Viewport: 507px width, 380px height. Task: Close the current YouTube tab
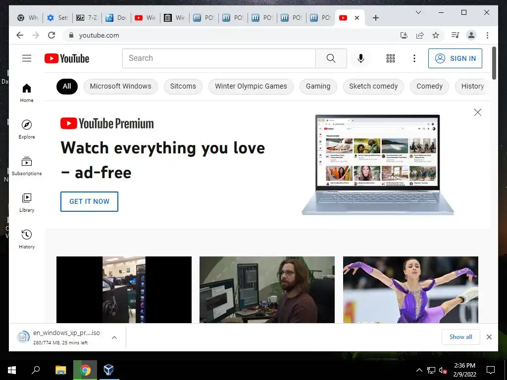357,18
